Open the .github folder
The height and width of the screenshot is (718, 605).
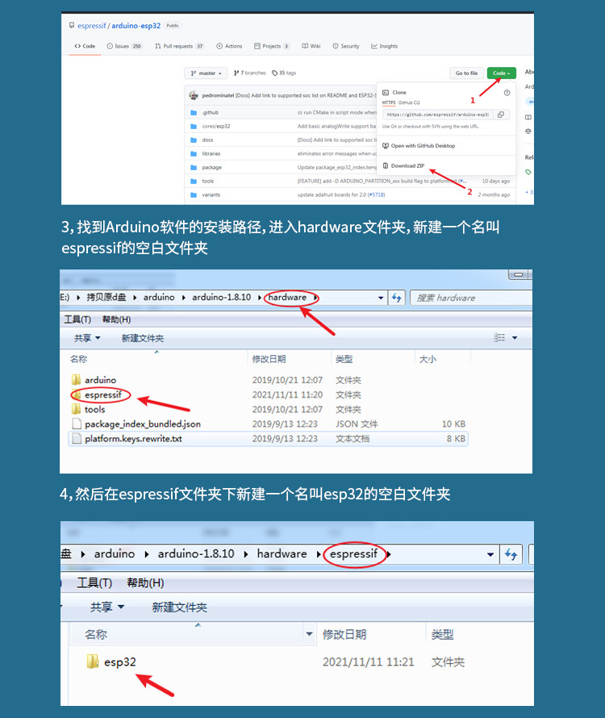pos(211,113)
